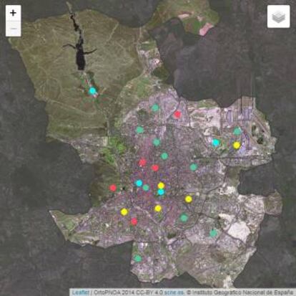This screenshot has height=296, width=296.
Task: Select the red marker in the western park
Action: click(113, 188)
